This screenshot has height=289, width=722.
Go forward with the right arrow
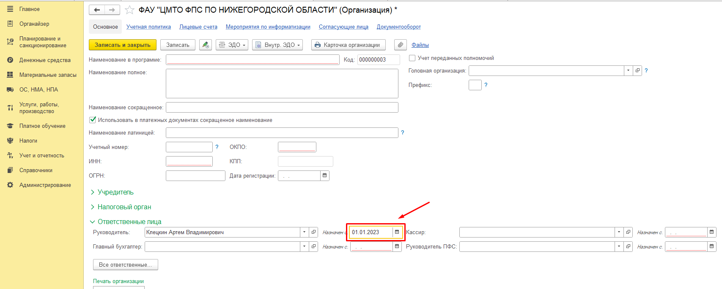coord(112,10)
